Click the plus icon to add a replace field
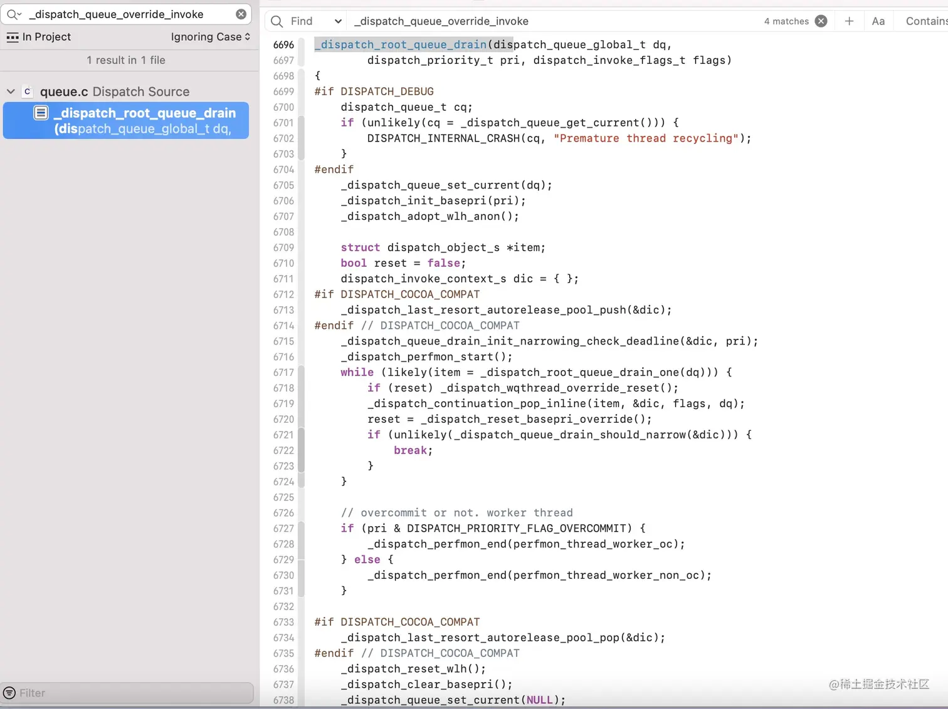 (849, 21)
